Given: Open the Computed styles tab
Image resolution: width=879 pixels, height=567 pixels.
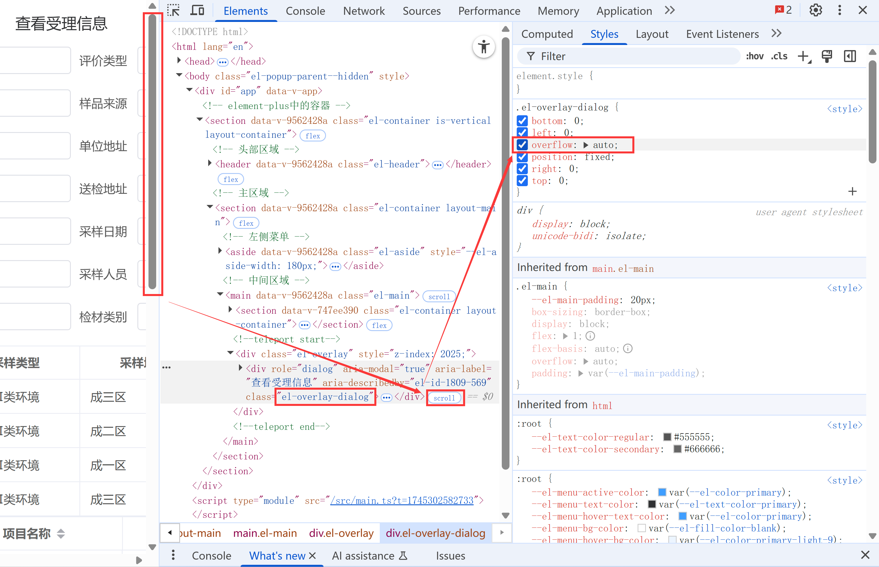Looking at the screenshot, I should pos(547,34).
